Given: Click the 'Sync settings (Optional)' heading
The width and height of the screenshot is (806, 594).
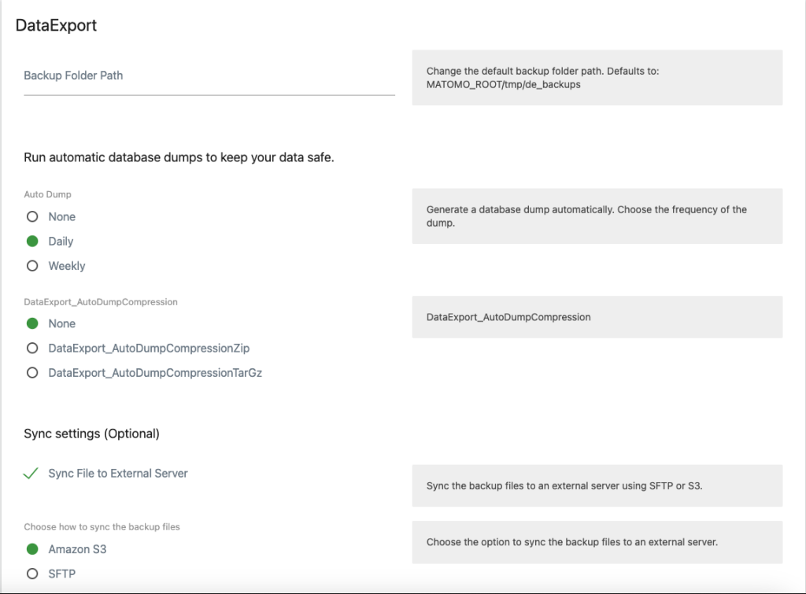Looking at the screenshot, I should click(92, 434).
